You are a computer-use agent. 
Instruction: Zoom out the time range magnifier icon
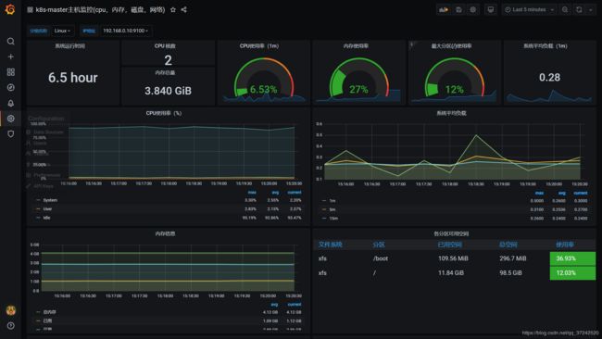click(x=565, y=9)
